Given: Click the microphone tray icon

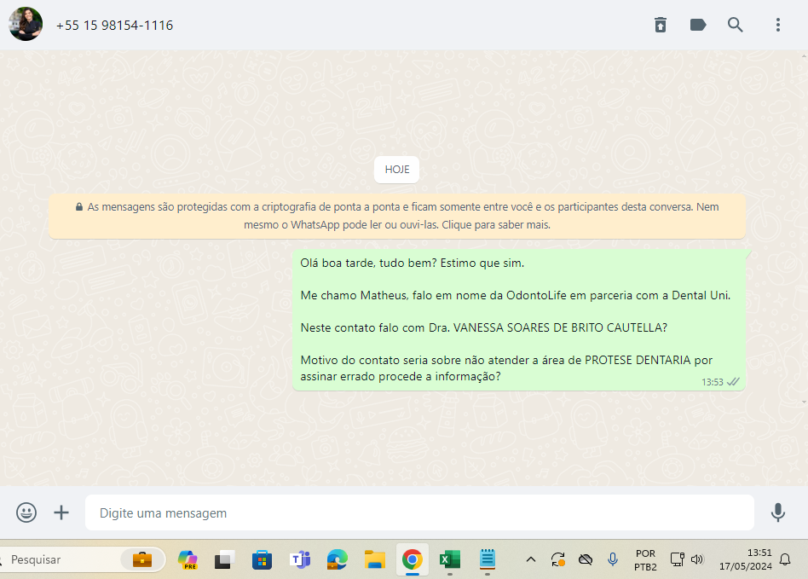Looking at the screenshot, I should click(613, 559).
